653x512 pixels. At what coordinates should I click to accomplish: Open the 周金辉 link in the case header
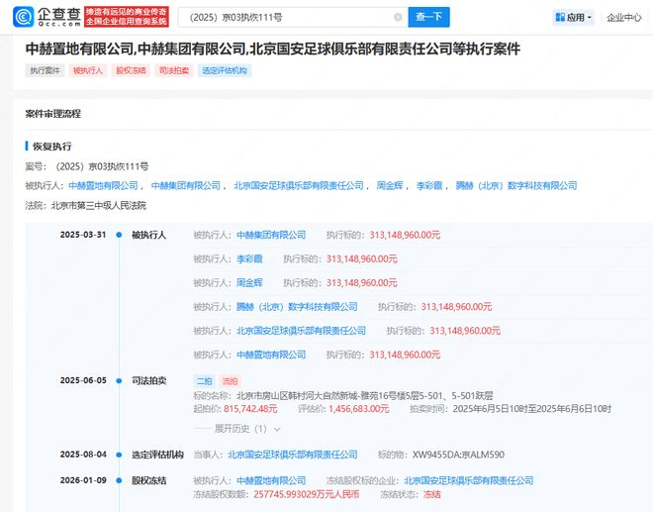click(x=390, y=185)
